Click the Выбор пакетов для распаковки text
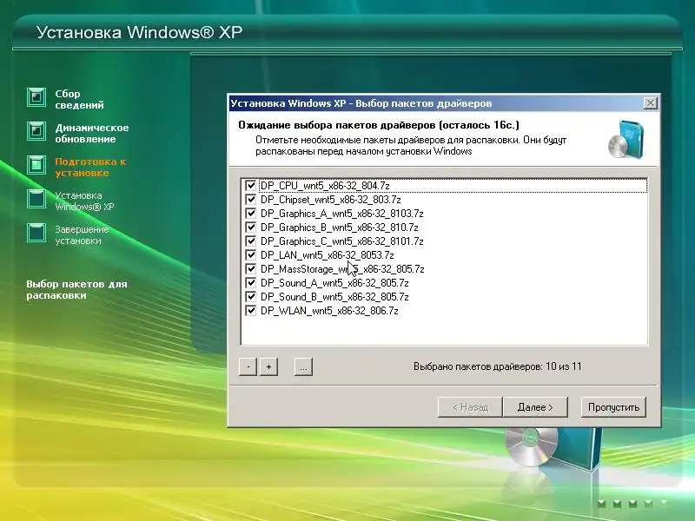Image resolution: width=695 pixels, height=521 pixels. point(76,289)
